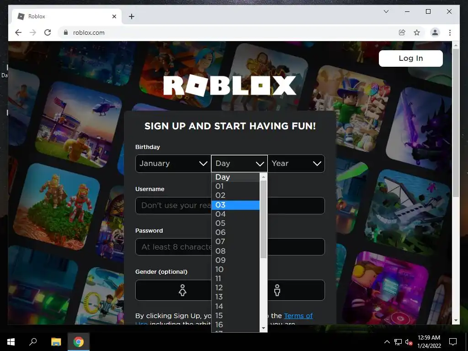The width and height of the screenshot is (468, 351).
Task: Open the Terms of Use link
Action: 298,316
